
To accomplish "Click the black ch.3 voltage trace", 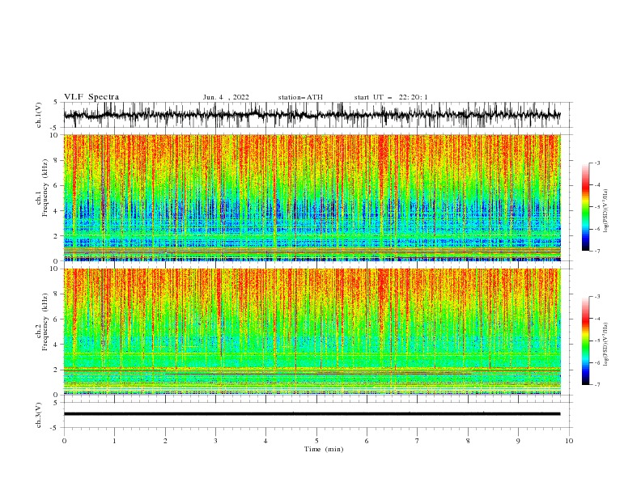I will pyautogui.click(x=312, y=414).
